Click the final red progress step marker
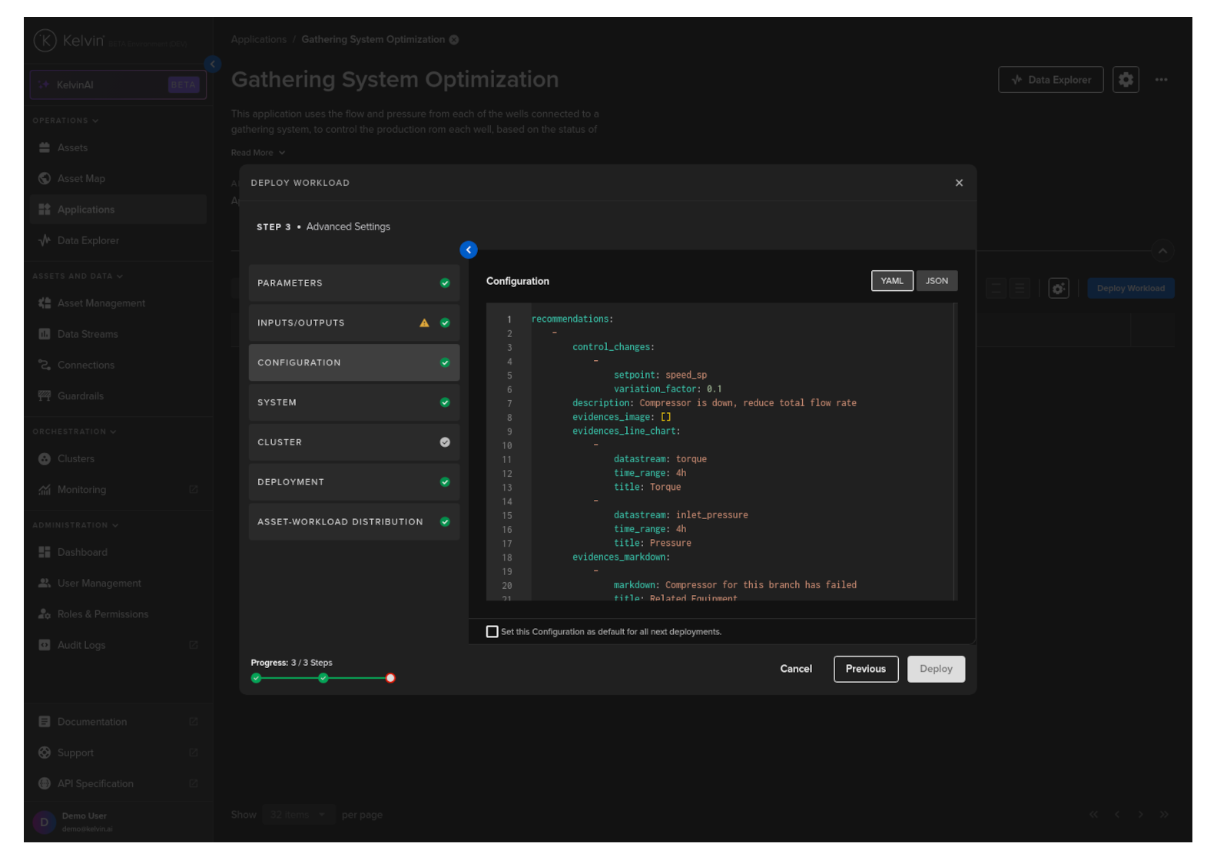This screenshot has width=1217, height=860. click(x=390, y=678)
